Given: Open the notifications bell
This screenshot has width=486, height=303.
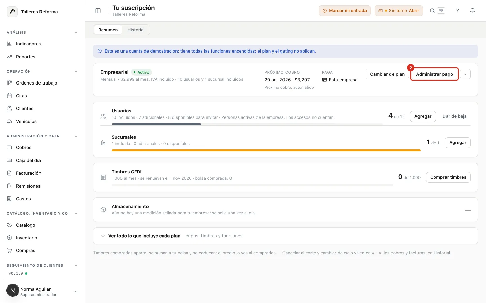Looking at the screenshot, I should 473,11.
